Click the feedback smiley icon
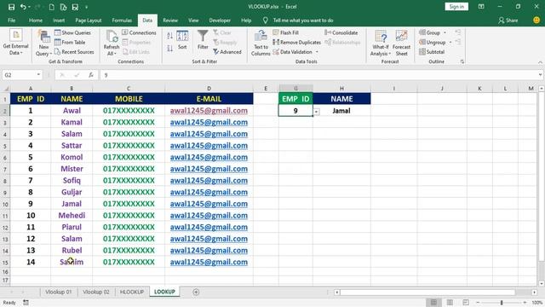Image resolution: width=545 pixels, height=307 pixels. tap(536, 20)
